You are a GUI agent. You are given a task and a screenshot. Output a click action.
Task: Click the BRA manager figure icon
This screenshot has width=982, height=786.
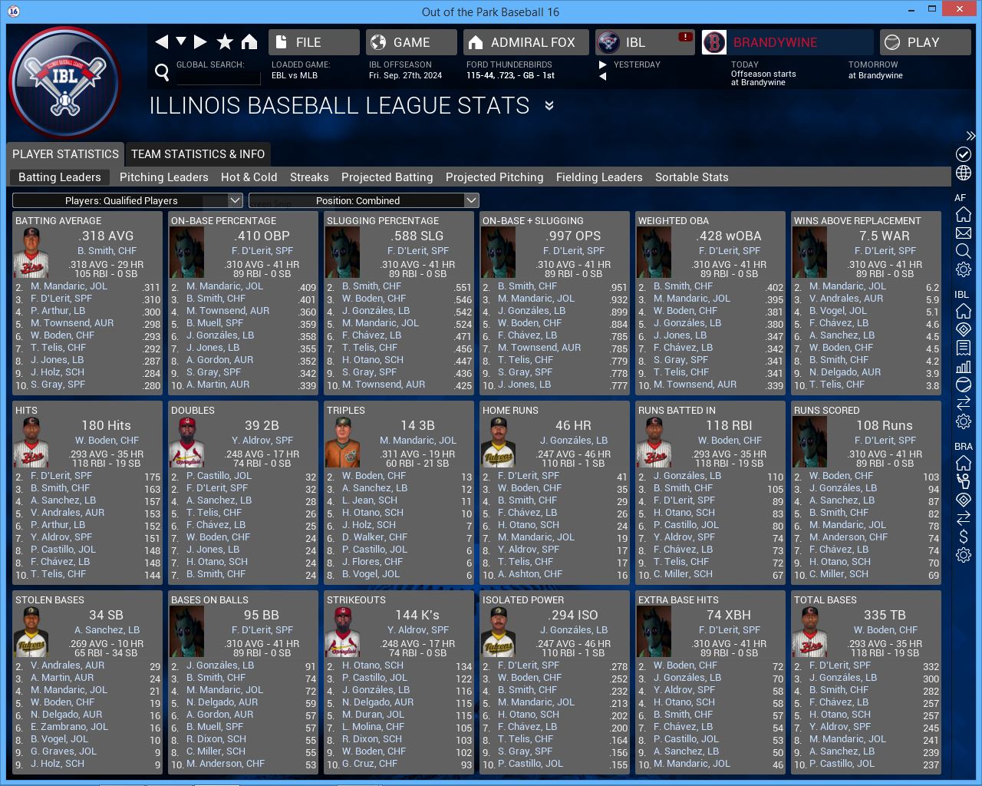(x=964, y=481)
